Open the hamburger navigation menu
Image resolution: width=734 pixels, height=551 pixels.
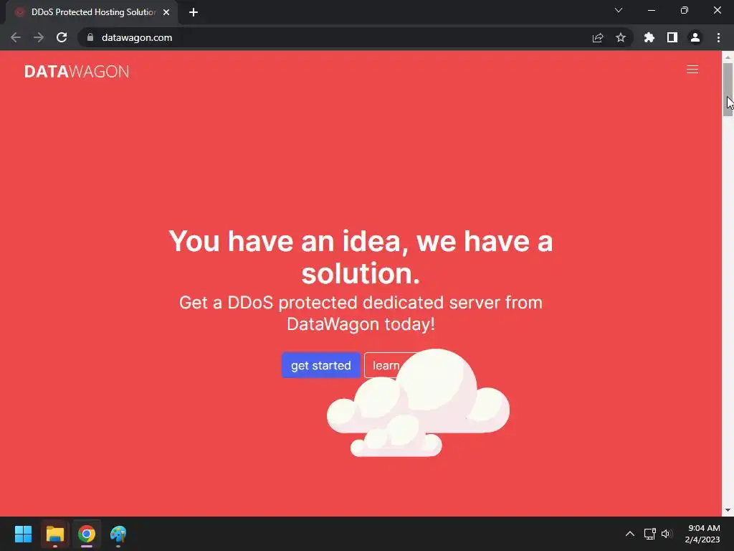tap(692, 70)
